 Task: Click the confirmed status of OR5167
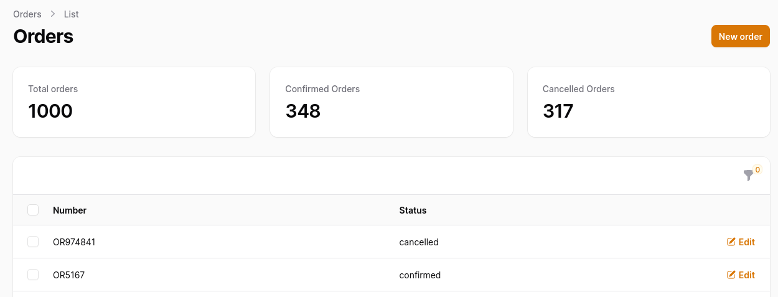(x=420, y=275)
